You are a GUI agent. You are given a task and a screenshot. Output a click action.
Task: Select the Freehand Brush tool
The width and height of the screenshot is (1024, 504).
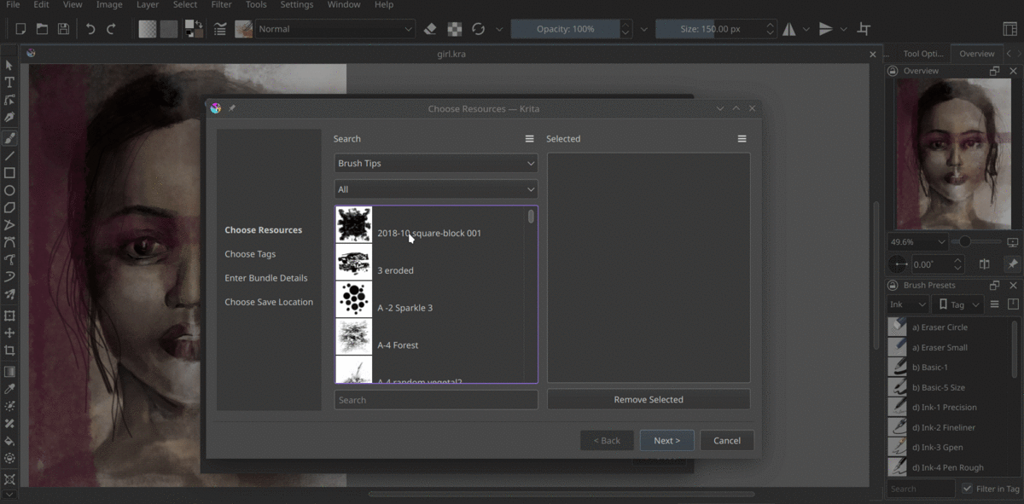tap(9, 137)
